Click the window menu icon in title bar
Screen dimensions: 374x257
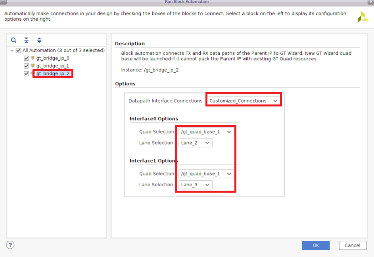pyautogui.click(x=4, y=2)
